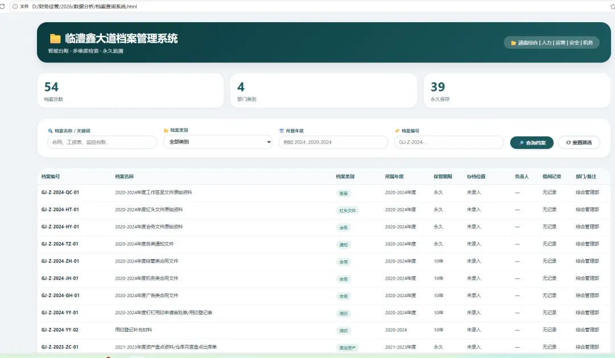Select archive number GJ-Z-2024-YY-01
The width and height of the screenshot is (615, 358).
pyautogui.click(x=60, y=313)
